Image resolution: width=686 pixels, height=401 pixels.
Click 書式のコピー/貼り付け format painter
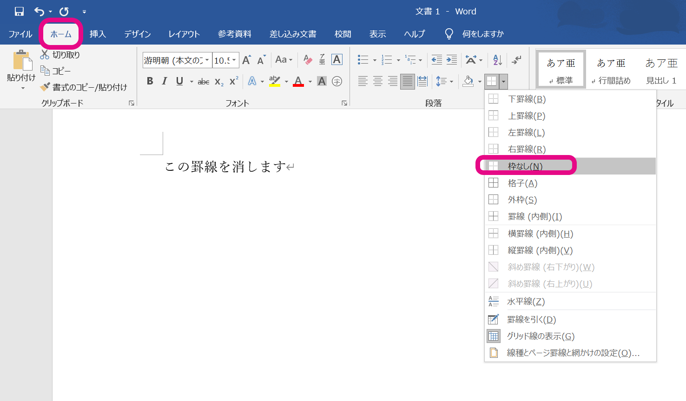click(84, 87)
